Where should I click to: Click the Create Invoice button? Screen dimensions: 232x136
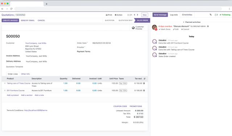tap(10, 20)
